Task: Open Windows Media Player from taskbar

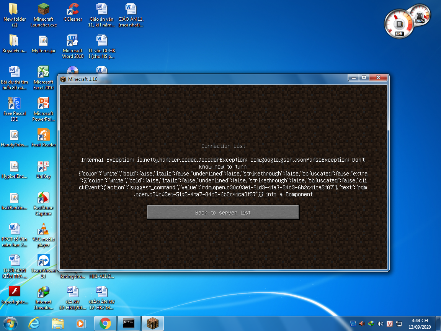Action: click(x=81, y=324)
